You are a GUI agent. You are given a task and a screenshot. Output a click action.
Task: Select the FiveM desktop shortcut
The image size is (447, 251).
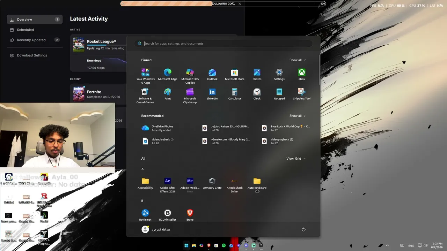pos(44,217)
